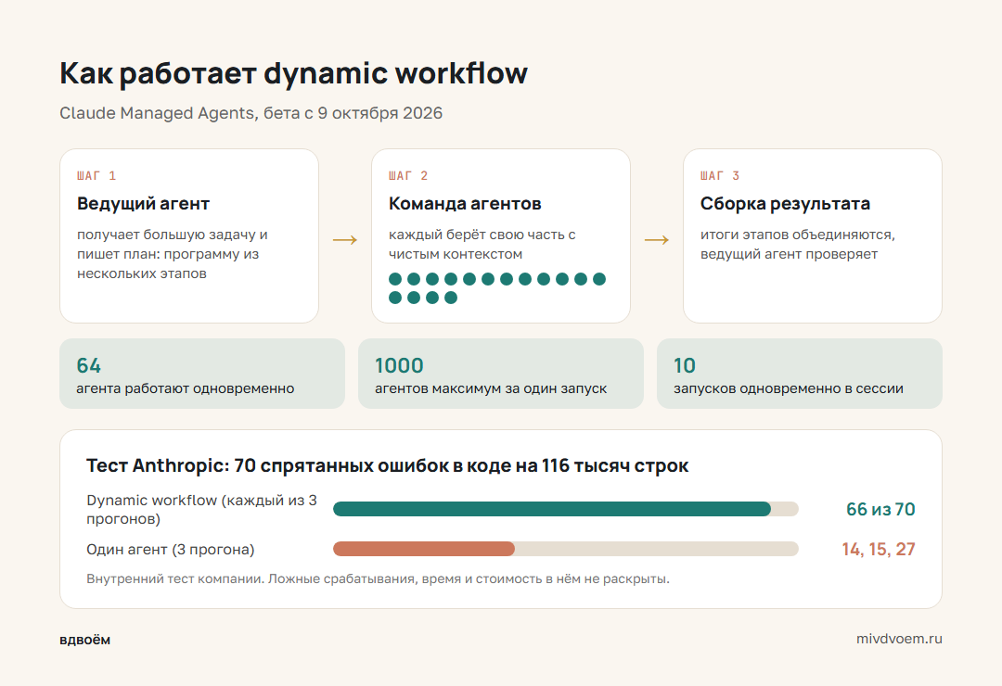Click the result "14, 15, 27"
The image size is (1002, 686).
[879, 550]
